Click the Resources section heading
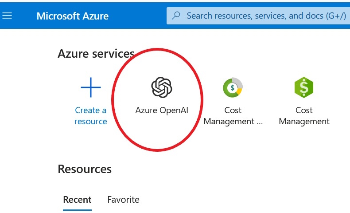This screenshot has height=213, width=350. pyautogui.click(x=85, y=169)
